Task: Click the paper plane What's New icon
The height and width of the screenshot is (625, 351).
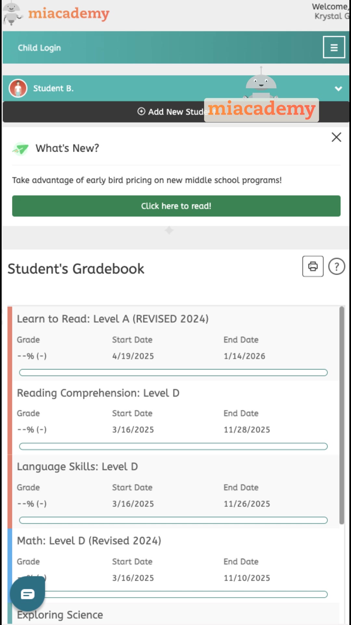Action: (20, 149)
